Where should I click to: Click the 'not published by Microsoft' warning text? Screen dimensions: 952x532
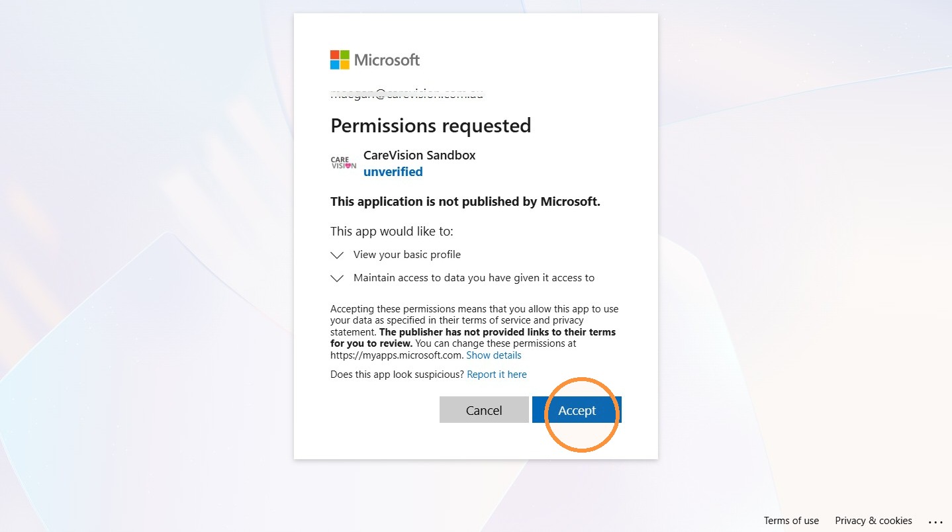click(465, 202)
